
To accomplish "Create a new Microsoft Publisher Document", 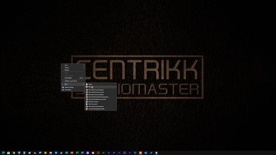I will click(x=100, y=99).
